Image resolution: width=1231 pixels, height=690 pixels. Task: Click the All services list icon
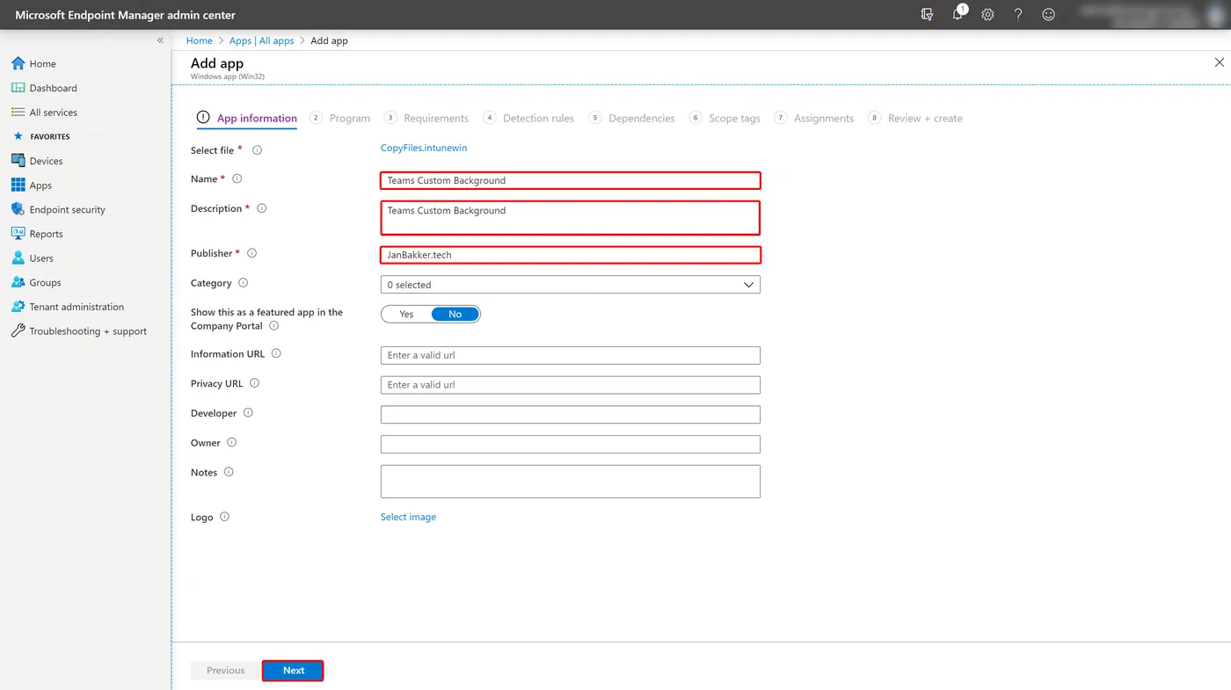coord(18,113)
